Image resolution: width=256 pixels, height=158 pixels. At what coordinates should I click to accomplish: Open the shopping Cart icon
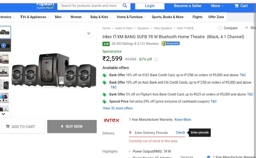point(236,6)
